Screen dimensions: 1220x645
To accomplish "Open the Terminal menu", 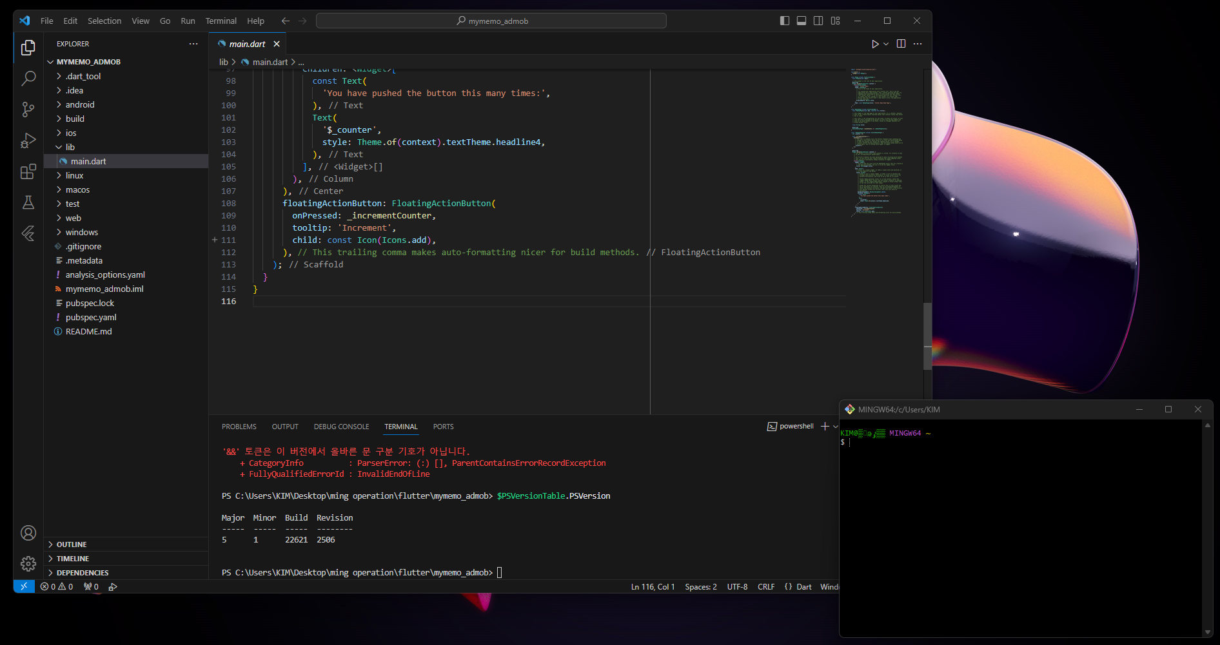I will [221, 21].
